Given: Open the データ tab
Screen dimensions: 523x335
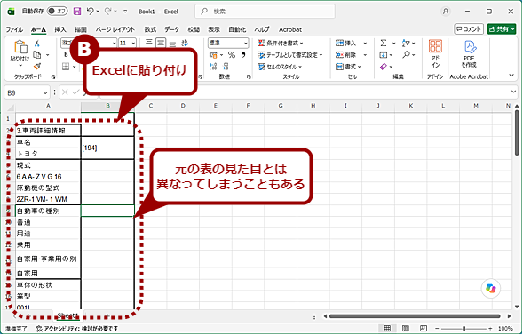Looking at the screenshot, I should click(x=171, y=29).
